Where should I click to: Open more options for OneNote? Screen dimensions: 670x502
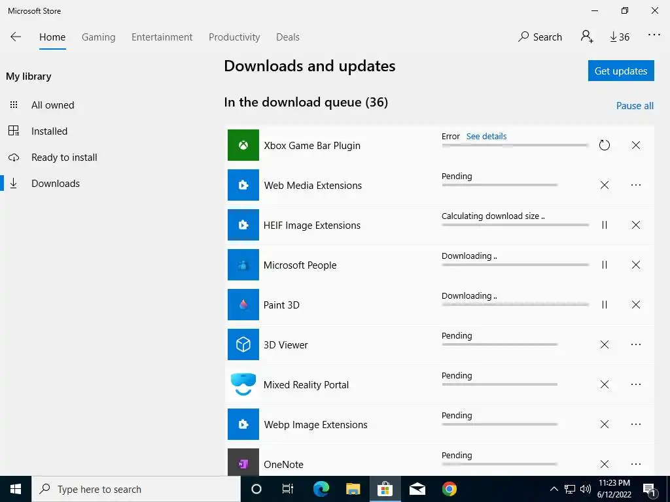coord(636,464)
